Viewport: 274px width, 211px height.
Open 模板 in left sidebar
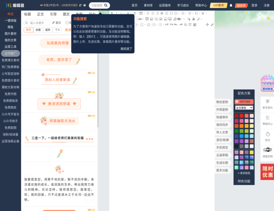click(11, 27)
